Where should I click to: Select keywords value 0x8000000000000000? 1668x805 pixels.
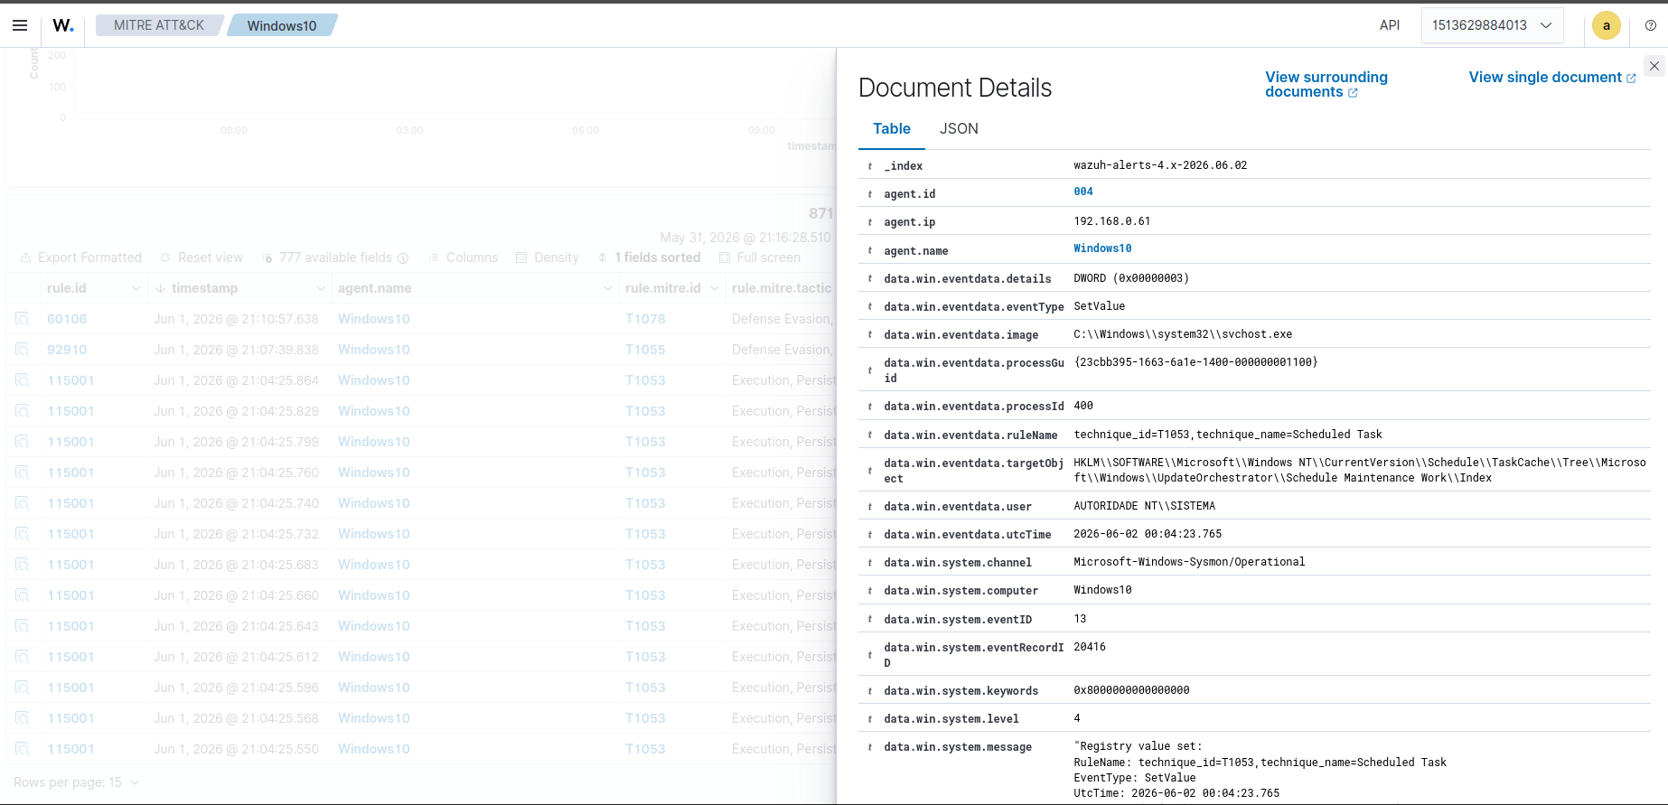[1131, 690]
